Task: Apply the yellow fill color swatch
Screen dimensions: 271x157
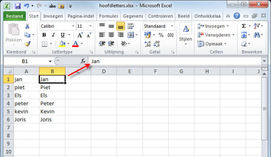Action: (62, 44)
